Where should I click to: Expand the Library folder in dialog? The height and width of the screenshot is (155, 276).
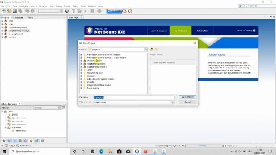coord(82,70)
